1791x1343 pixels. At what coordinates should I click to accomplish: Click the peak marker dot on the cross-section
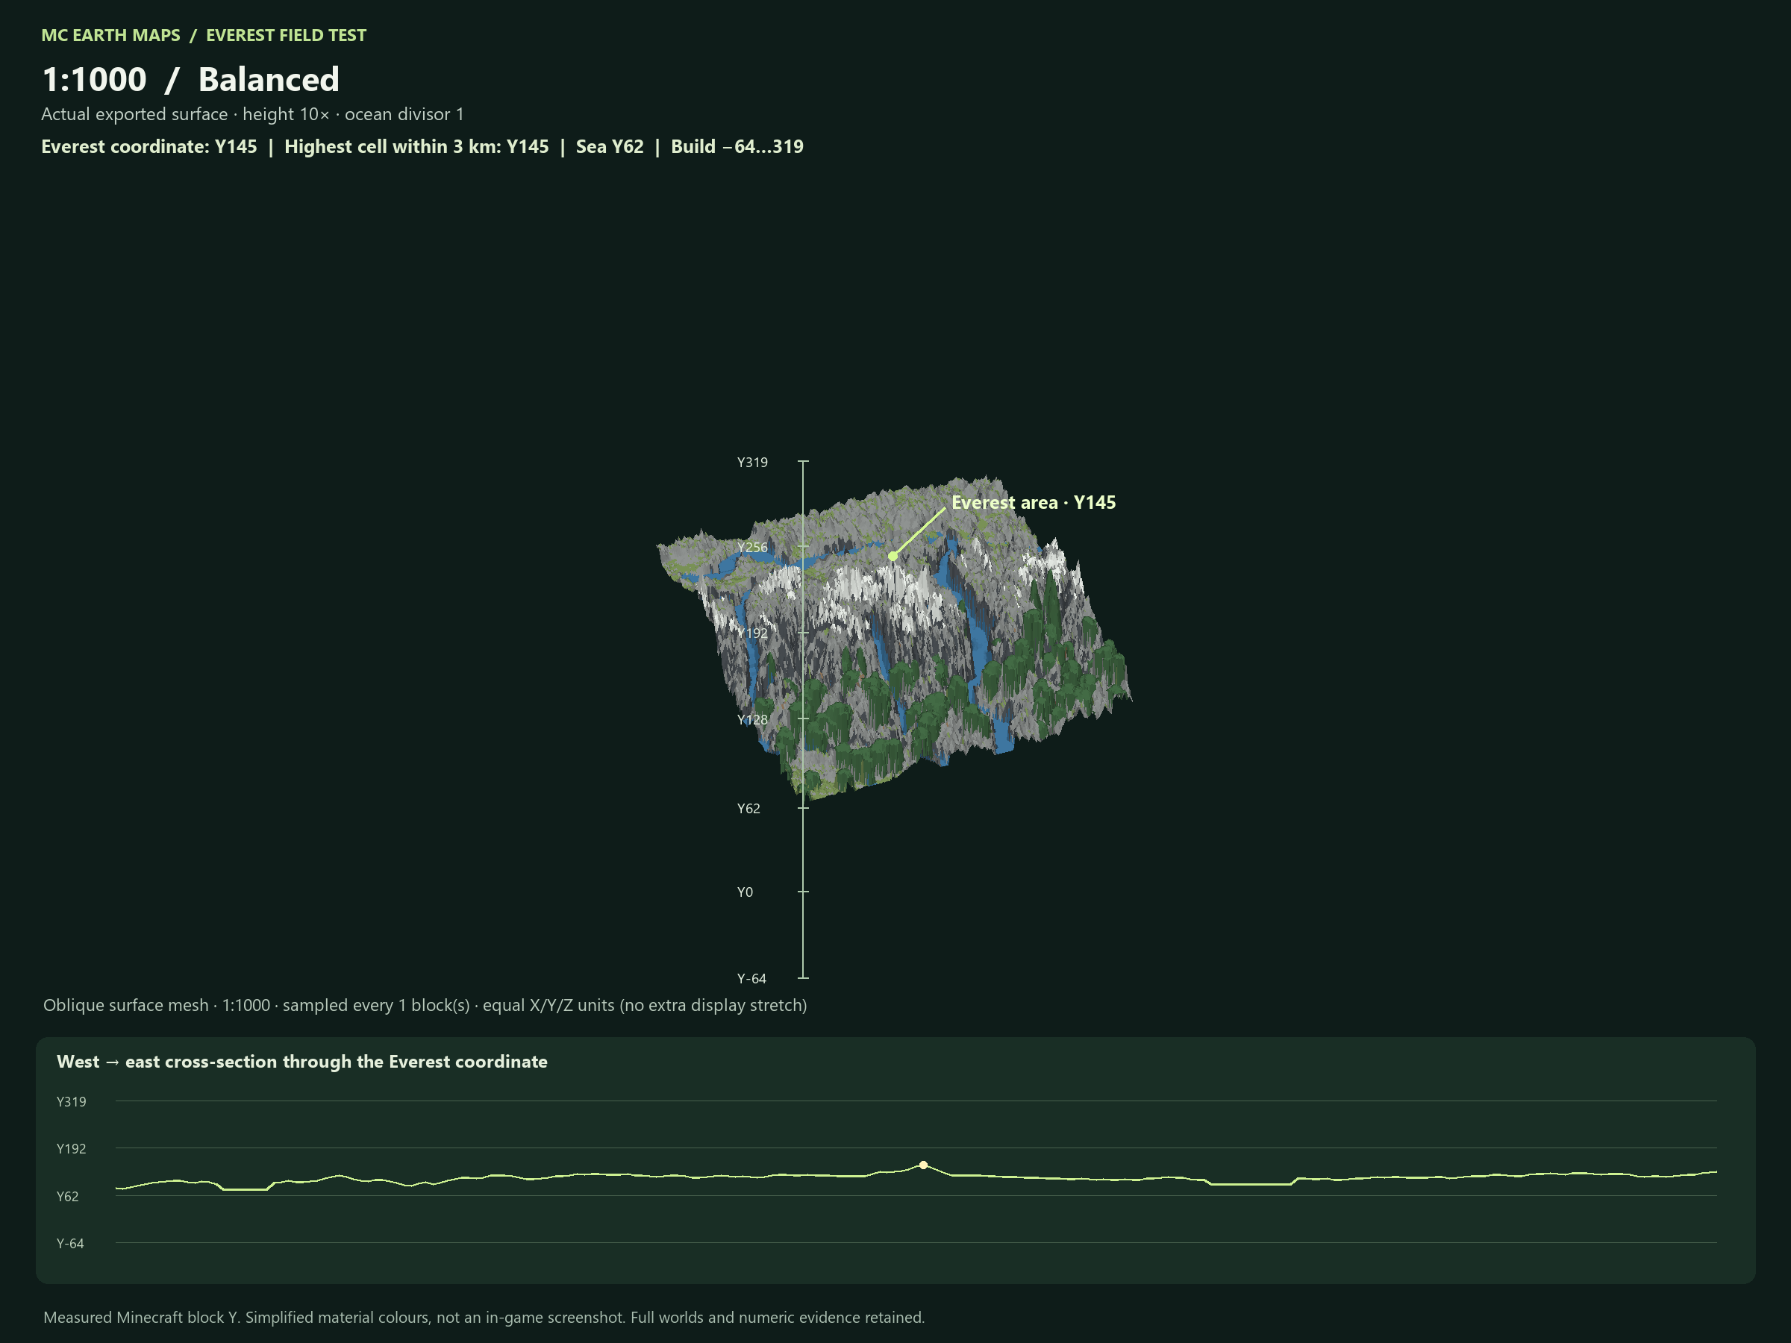point(923,1165)
